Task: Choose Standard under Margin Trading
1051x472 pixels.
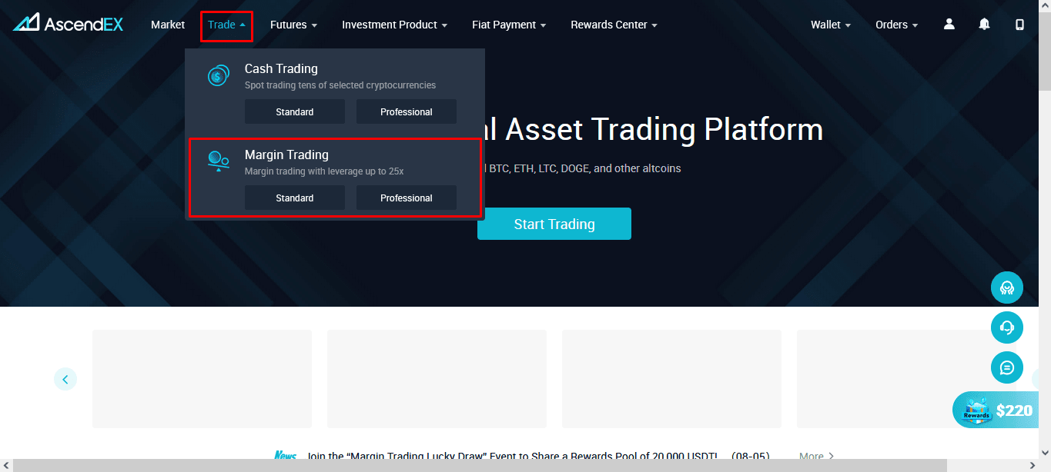Action: click(x=295, y=198)
